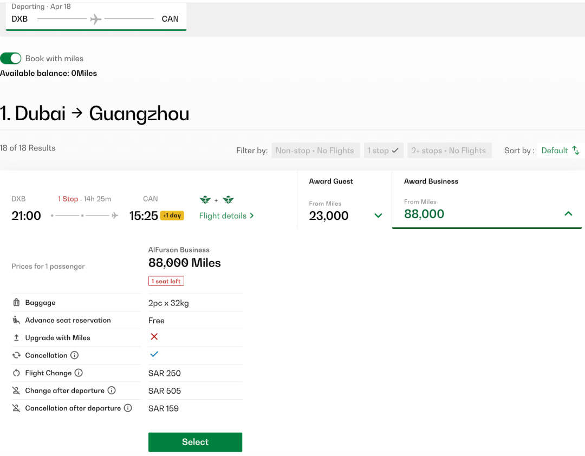585x456 pixels.
Task: Toggle the Book with miles switch
Action: pyautogui.click(x=10, y=58)
